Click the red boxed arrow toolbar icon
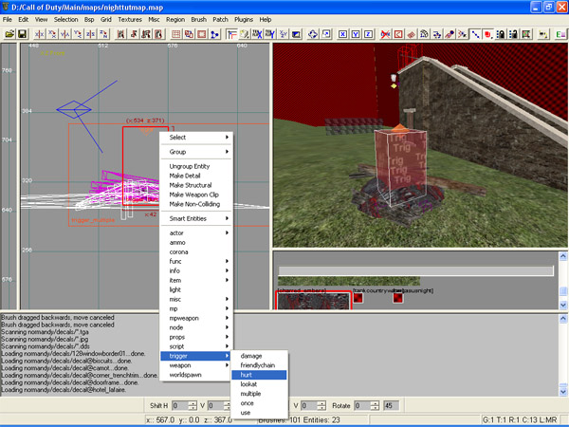Screen dimensions: 569x427 click(x=398, y=34)
